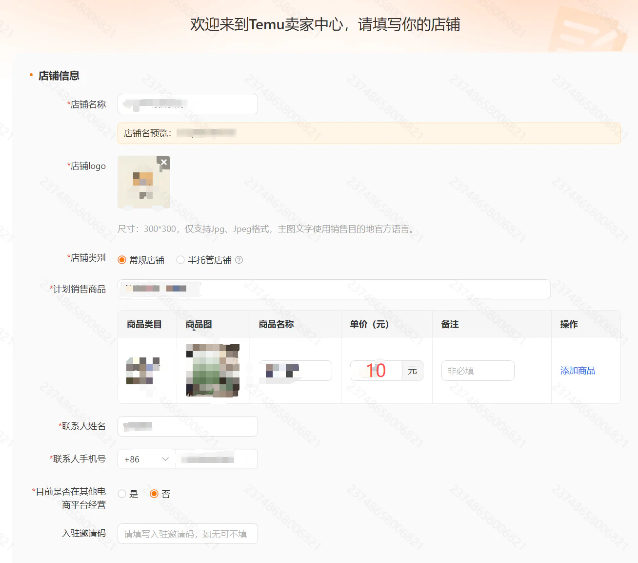Select 否 for other platform operation
Image resolution: width=638 pixels, height=563 pixels.
click(154, 494)
